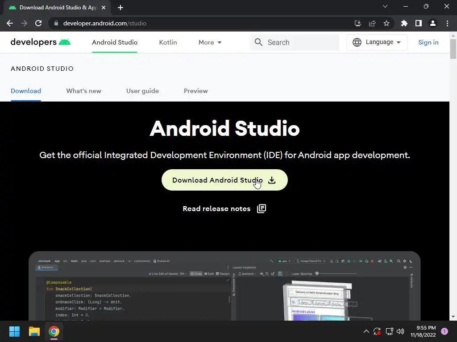Image resolution: width=457 pixels, height=342 pixels.
Task: Go back using the browser back arrow
Action: coord(10,23)
